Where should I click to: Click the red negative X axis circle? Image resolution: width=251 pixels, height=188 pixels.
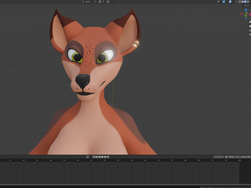[x=242, y=14]
